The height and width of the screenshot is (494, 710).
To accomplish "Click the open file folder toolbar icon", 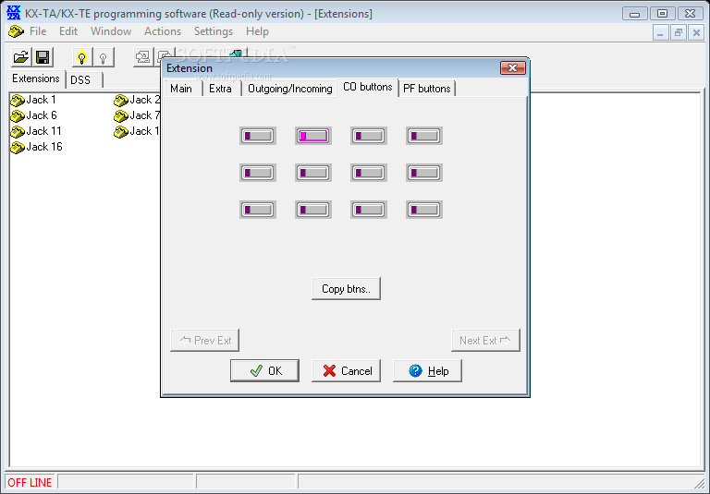I will point(21,57).
